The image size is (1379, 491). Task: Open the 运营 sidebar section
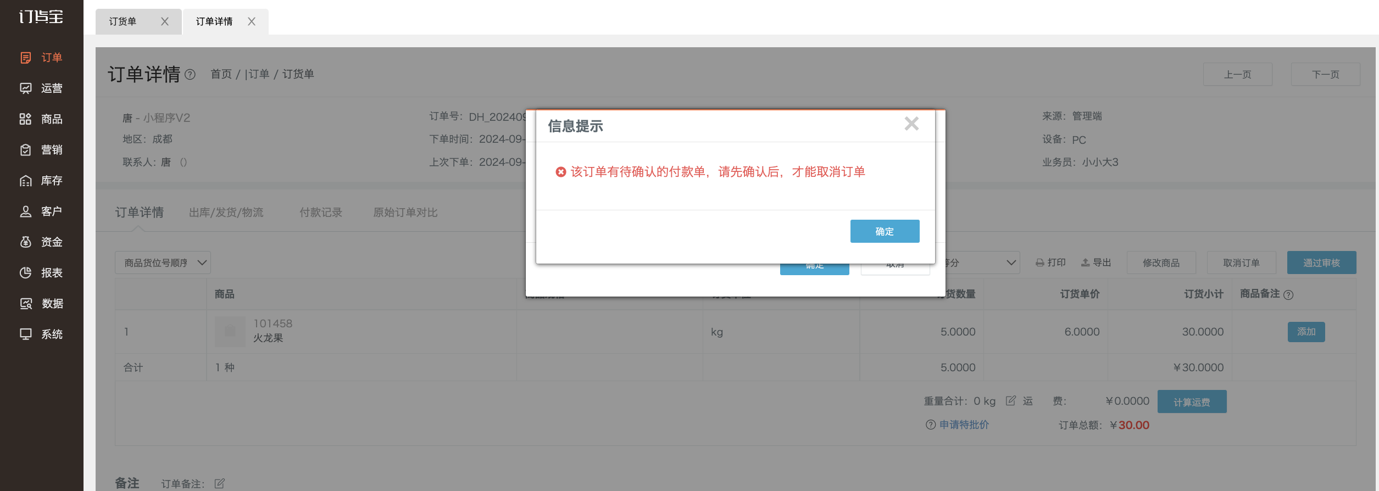tap(42, 88)
